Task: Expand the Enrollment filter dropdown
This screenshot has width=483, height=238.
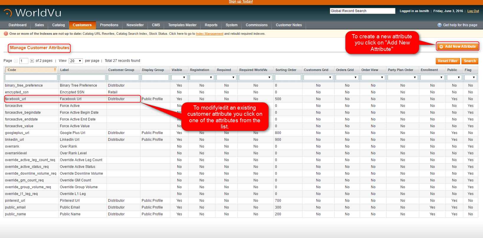Action: pyautogui.click(x=432, y=77)
